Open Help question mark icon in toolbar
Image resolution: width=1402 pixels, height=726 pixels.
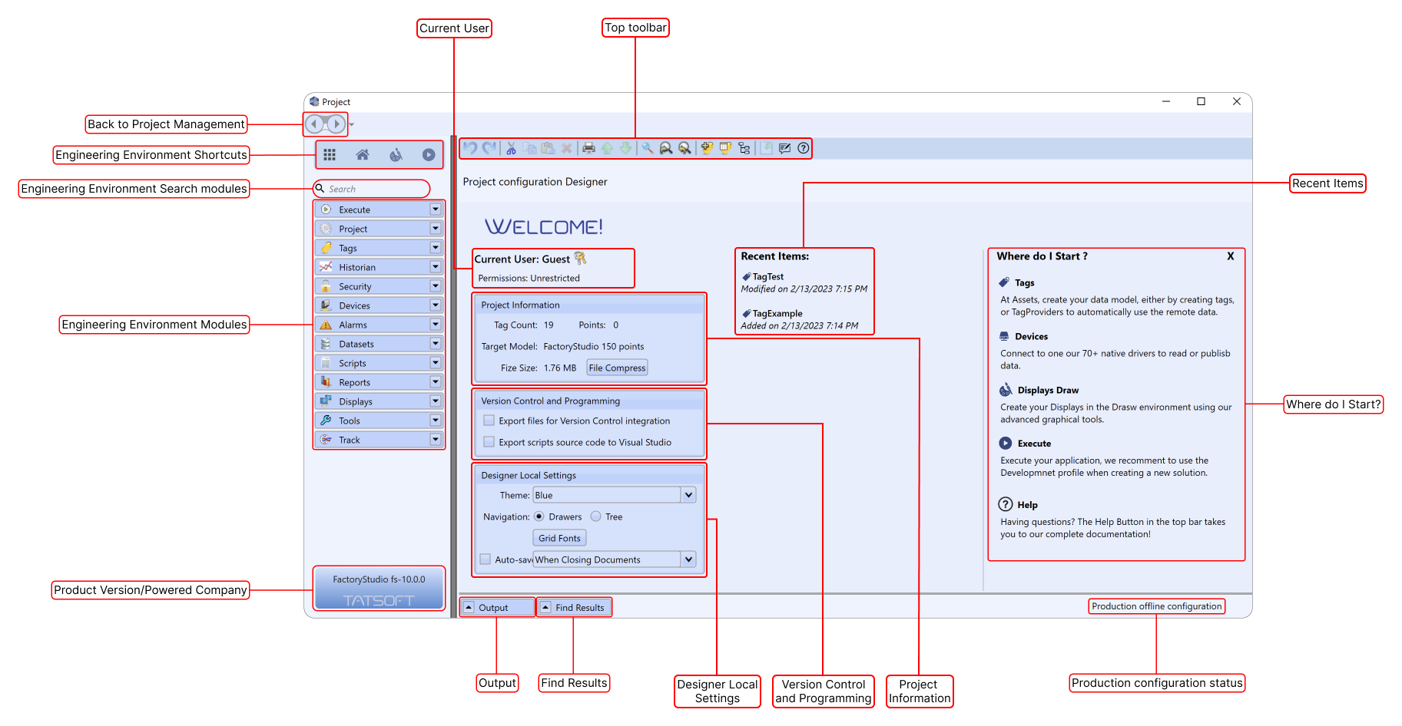(x=804, y=148)
